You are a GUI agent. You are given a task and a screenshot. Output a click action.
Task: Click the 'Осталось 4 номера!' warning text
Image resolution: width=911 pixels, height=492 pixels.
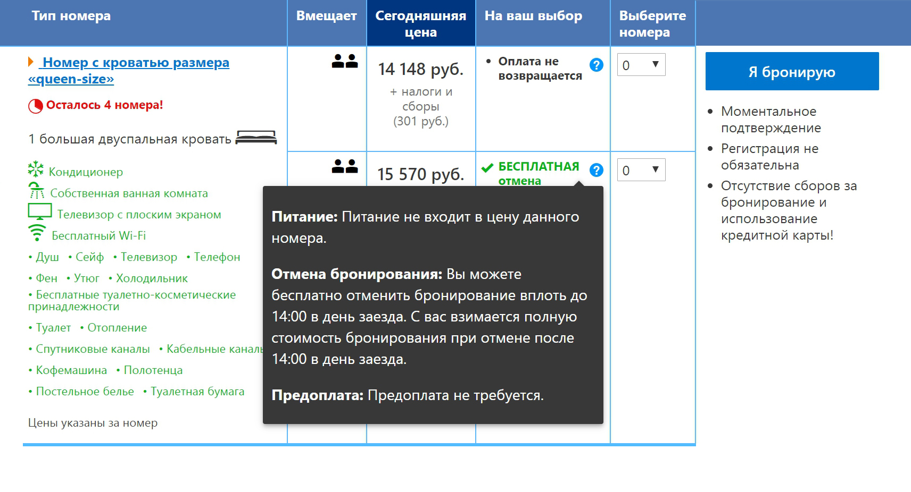tap(105, 105)
